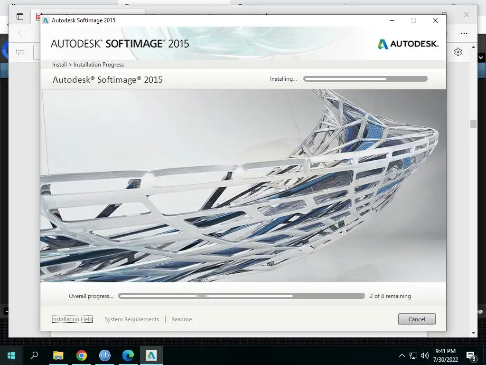Minimize the Autodesk Softimage installer window
Image resolution: width=486 pixels, height=365 pixels.
[392, 20]
